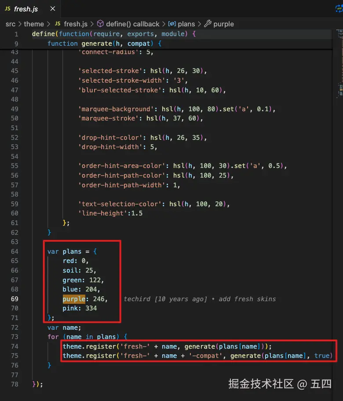Click sticky line 'define(function(require, exports, module)'
This screenshot has height=401, width=343.
coord(114,34)
